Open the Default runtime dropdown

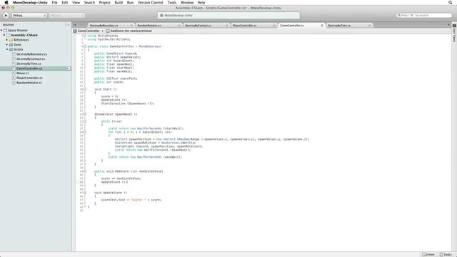tap(66, 15)
